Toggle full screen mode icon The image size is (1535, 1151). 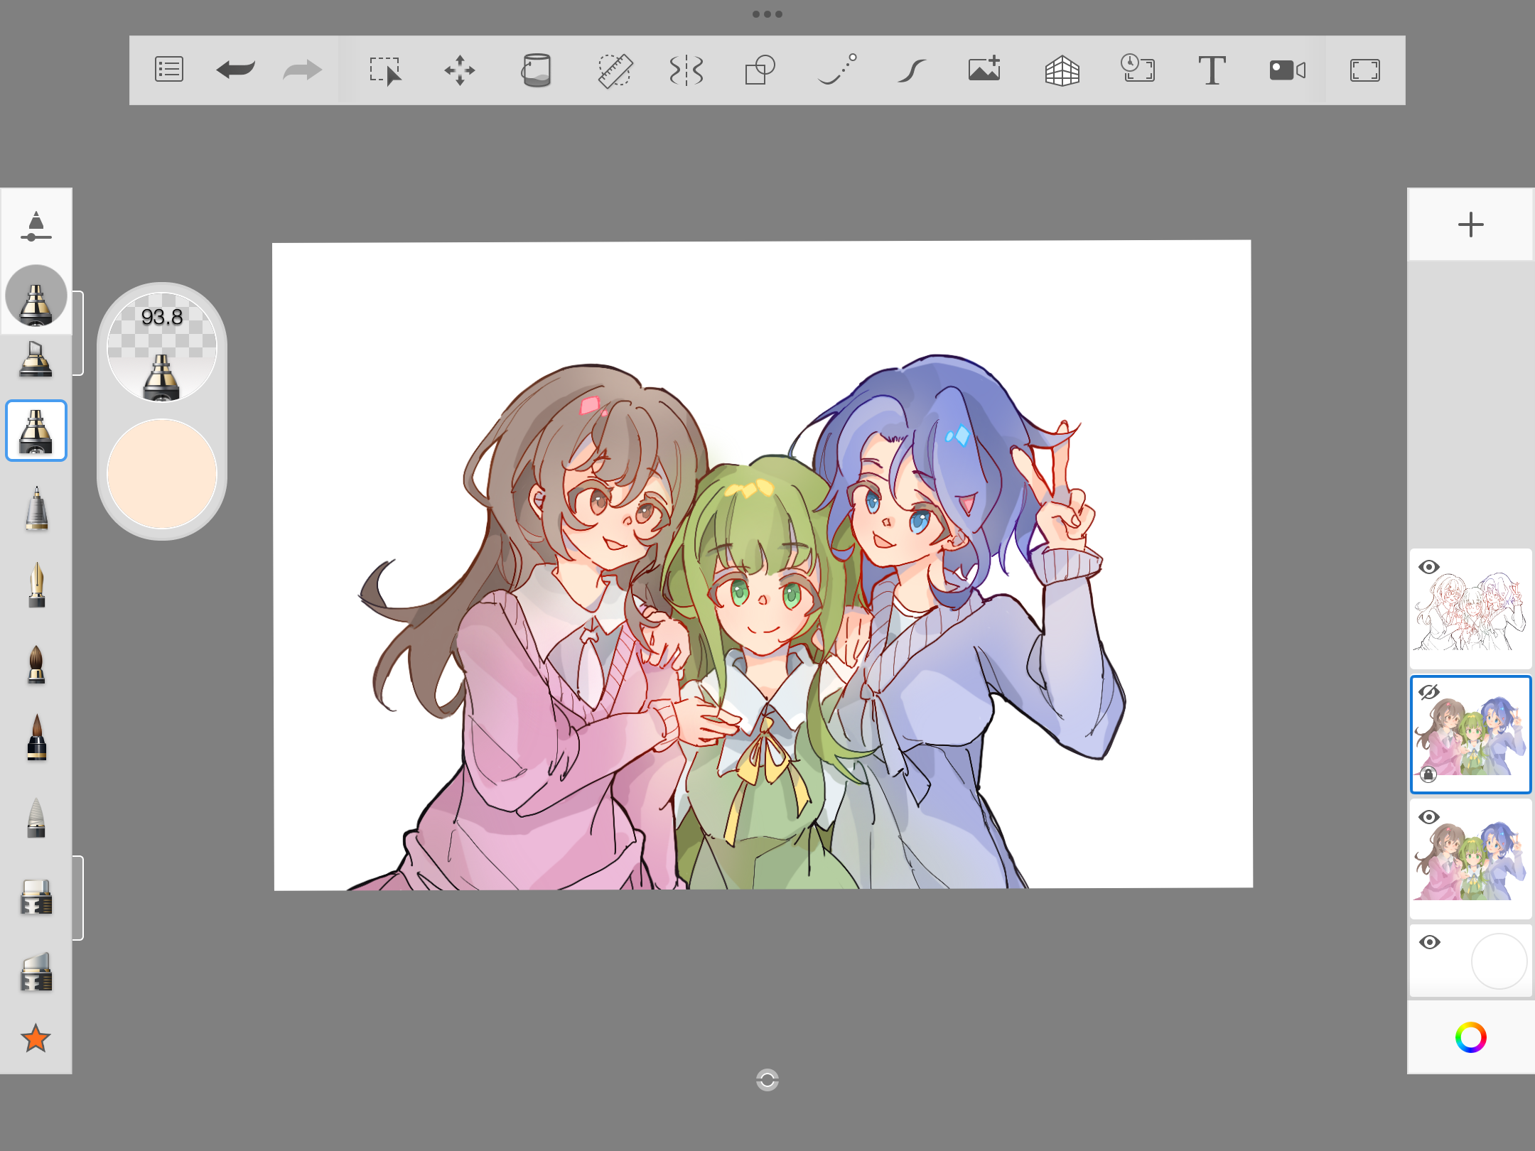(1365, 70)
